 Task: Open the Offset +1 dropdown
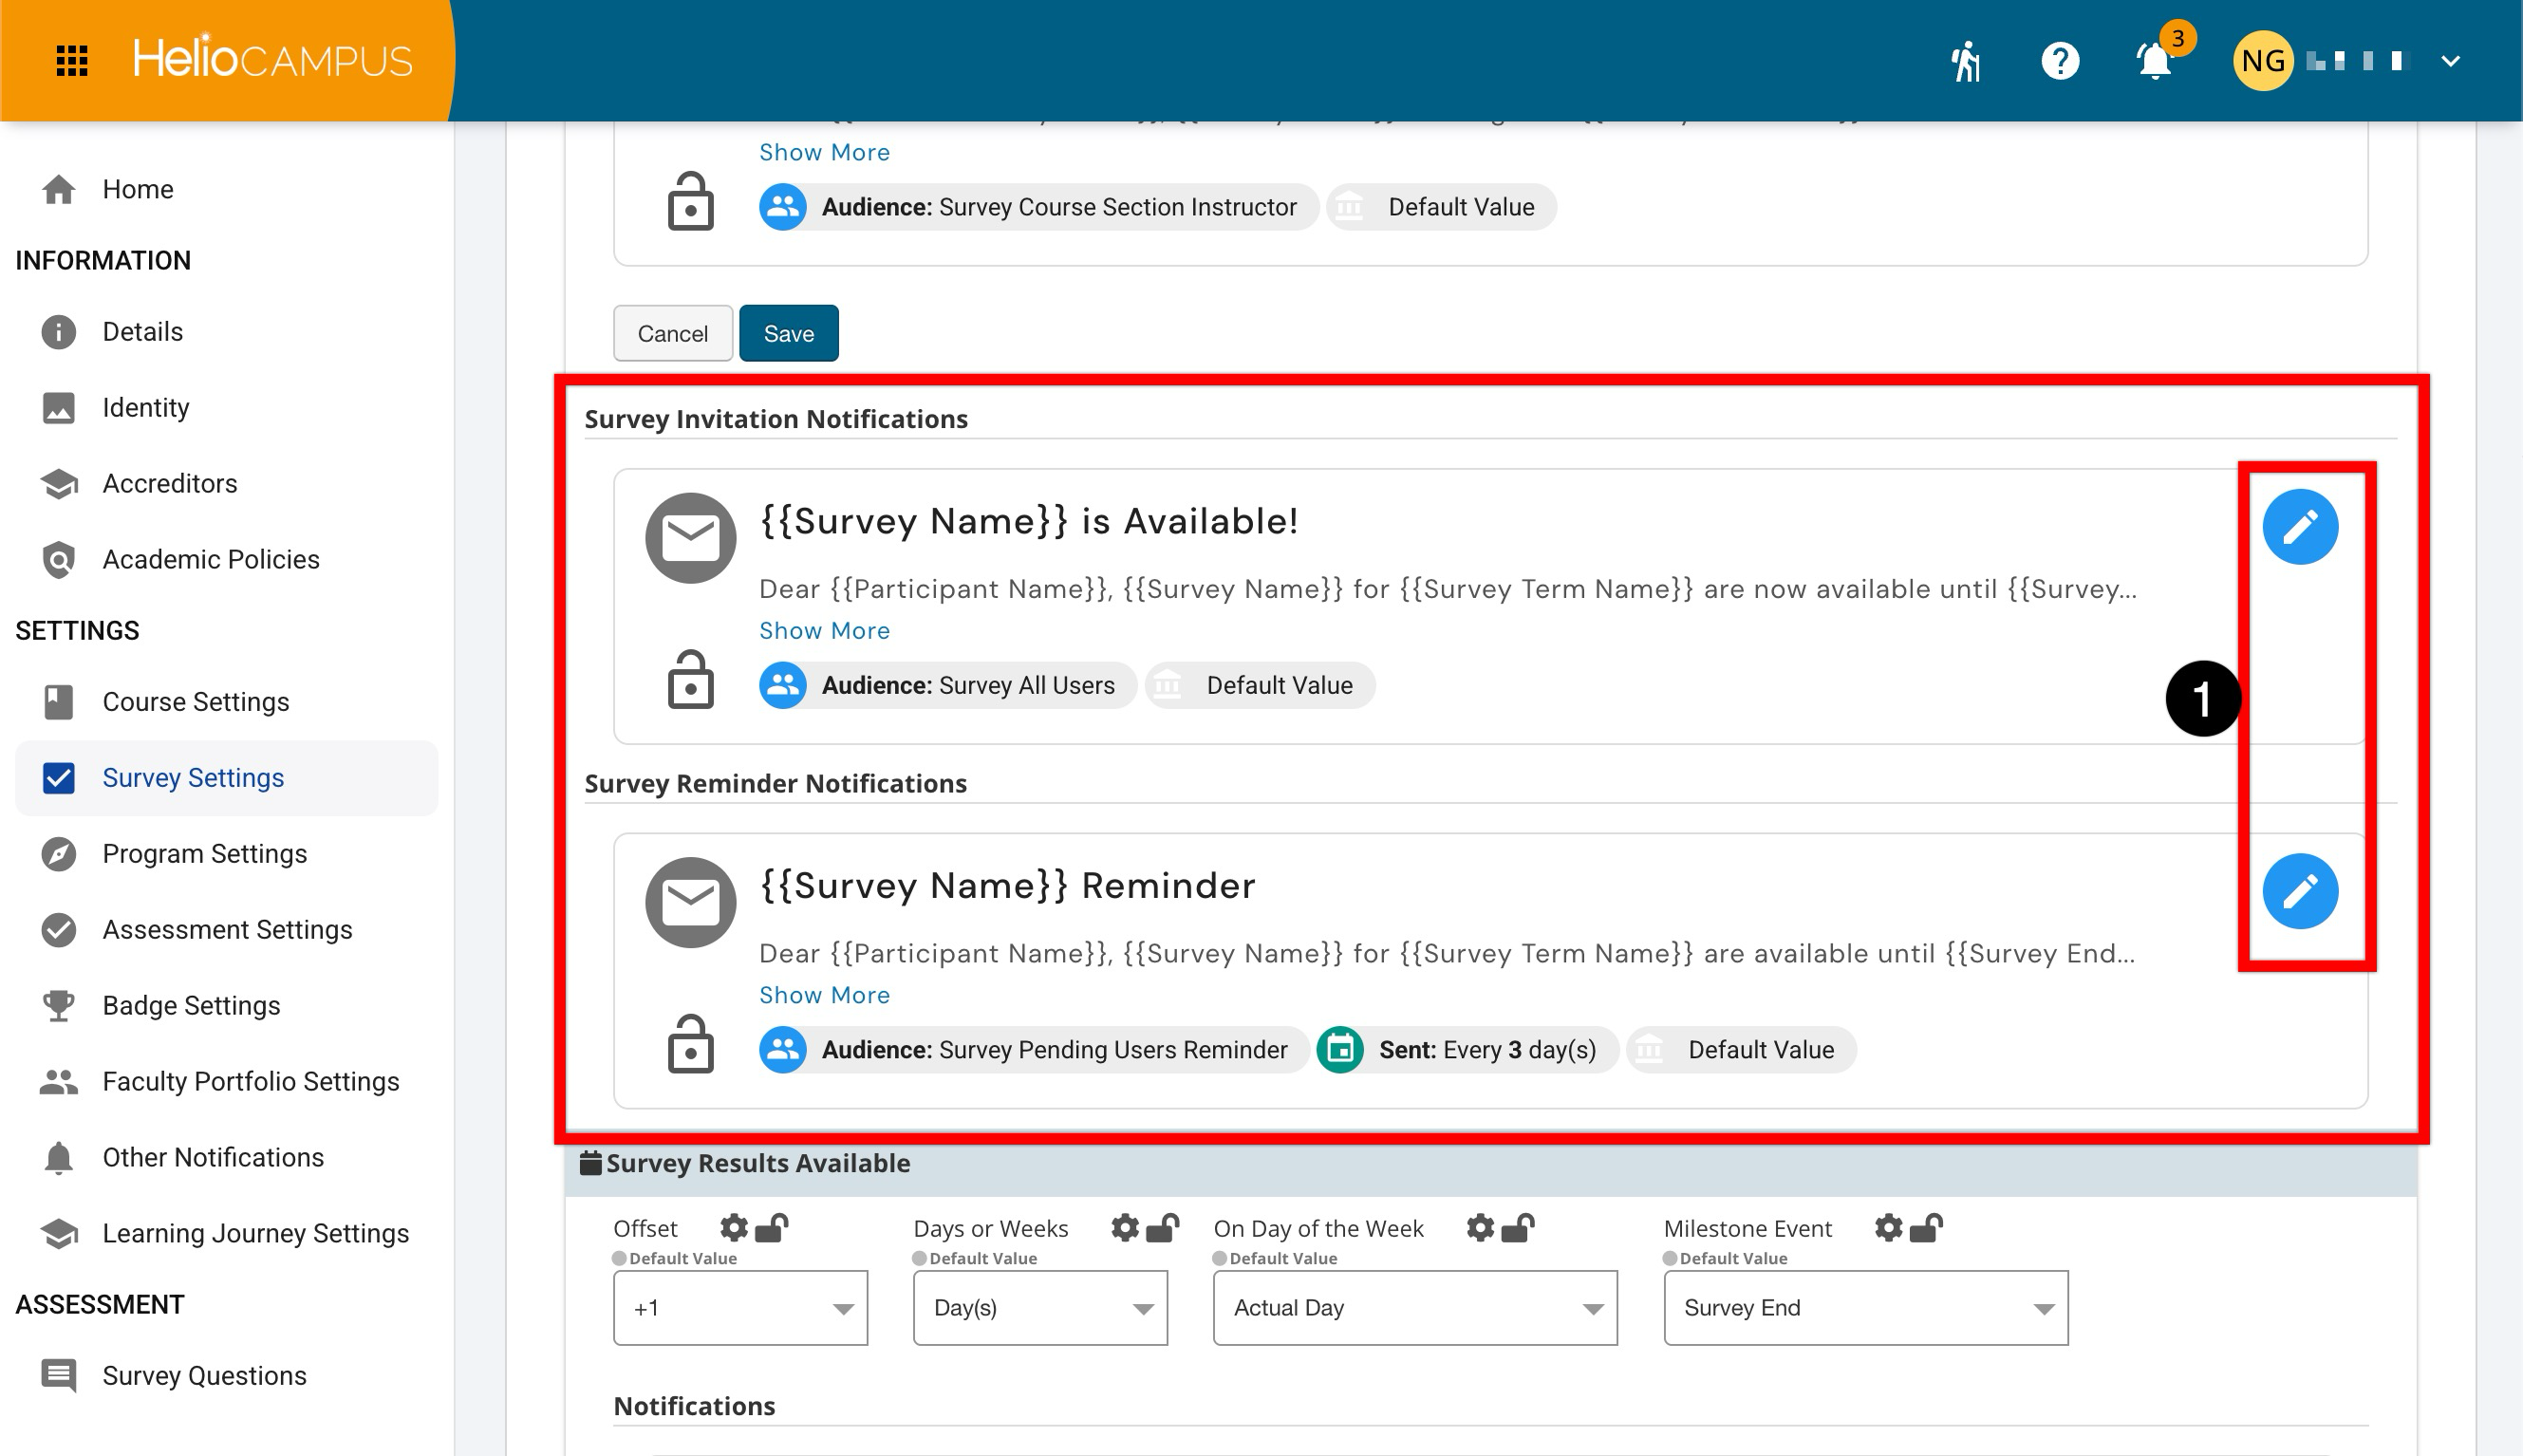click(x=740, y=1308)
